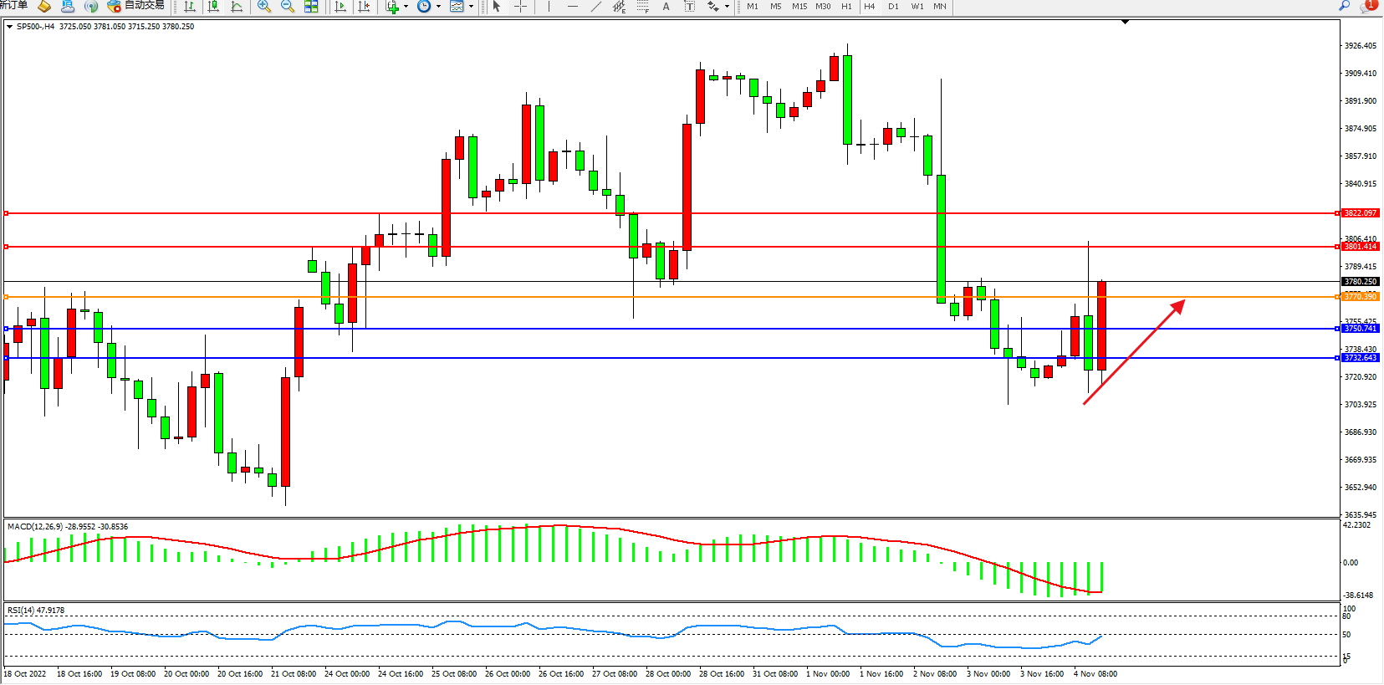Choose the vertical line drawing tool
1384x685 pixels.
(x=549, y=7)
